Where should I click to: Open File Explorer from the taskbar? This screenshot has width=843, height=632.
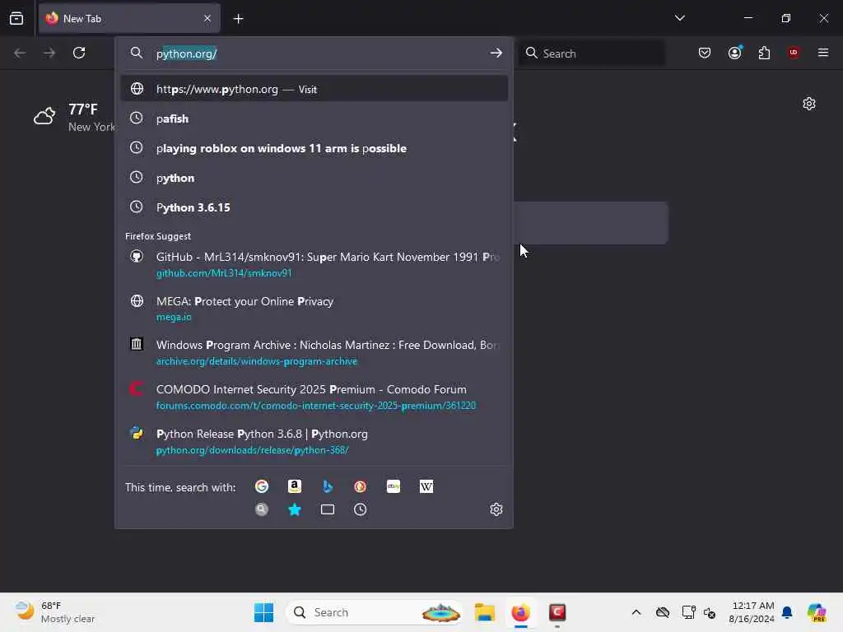pyautogui.click(x=484, y=612)
